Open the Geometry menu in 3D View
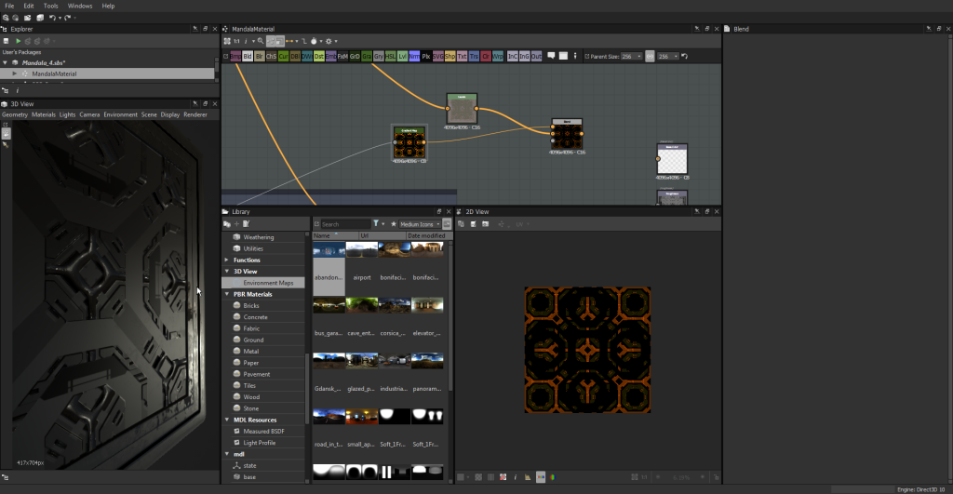 15,114
